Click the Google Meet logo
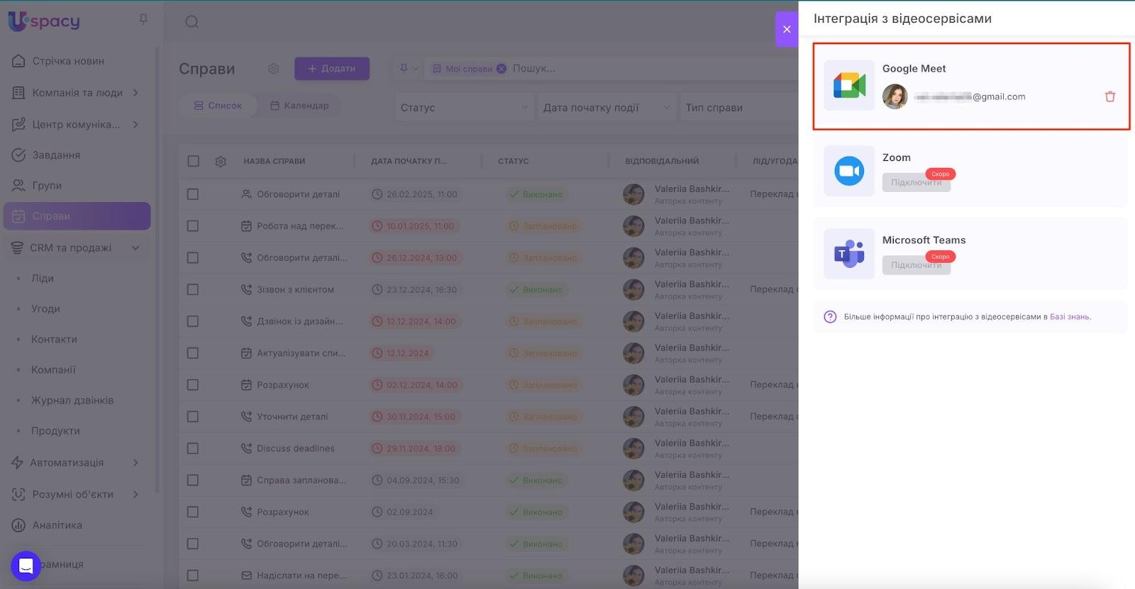This screenshot has height=589, width=1135. pos(849,85)
